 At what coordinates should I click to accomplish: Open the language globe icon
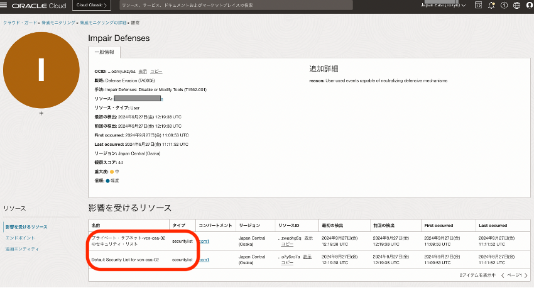[x=516, y=5]
